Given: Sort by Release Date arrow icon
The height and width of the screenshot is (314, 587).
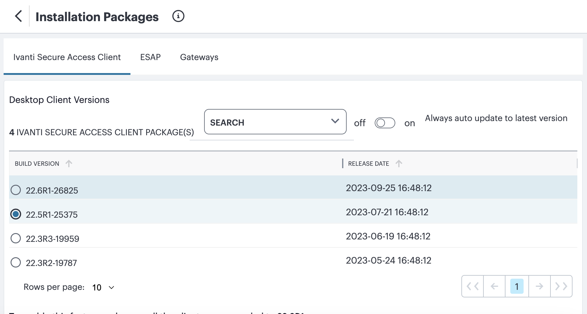Looking at the screenshot, I should pos(399,164).
